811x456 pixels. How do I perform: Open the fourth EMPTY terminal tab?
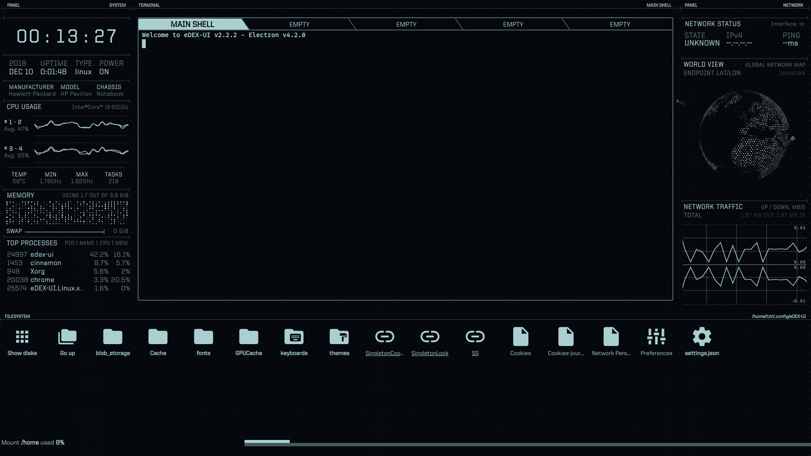click(x=513, y=24)
